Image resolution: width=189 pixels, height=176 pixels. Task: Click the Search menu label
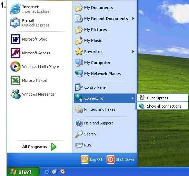90,134
